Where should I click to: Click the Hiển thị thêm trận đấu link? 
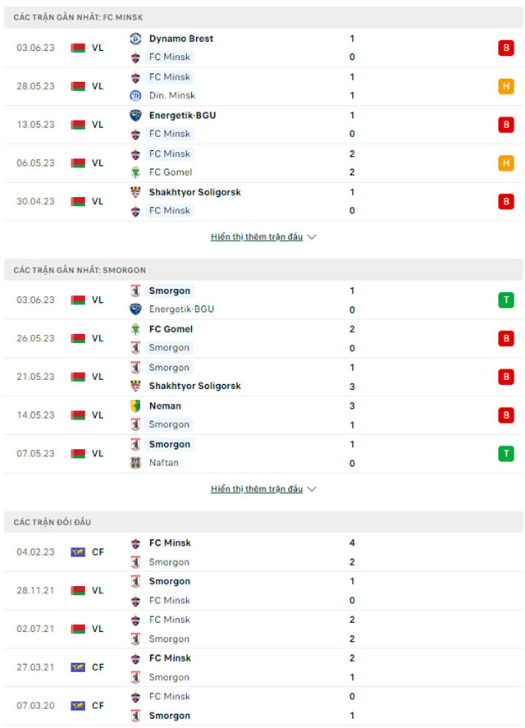[257, 236]
